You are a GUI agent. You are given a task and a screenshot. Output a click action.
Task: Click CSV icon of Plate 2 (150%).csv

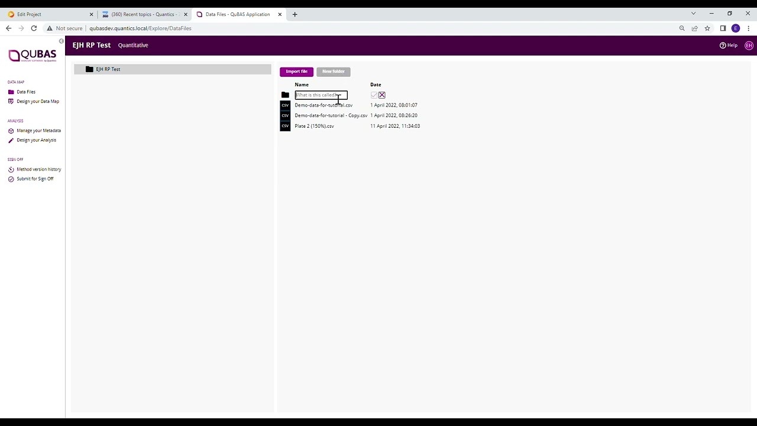285,126
